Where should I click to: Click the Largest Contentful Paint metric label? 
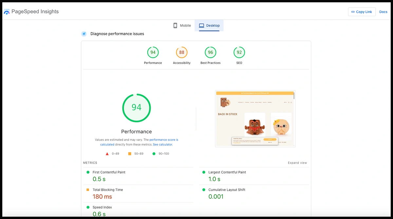227,172
